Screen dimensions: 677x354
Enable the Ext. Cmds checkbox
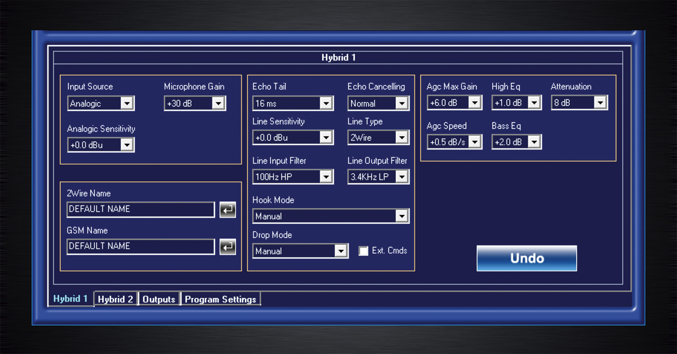pos(363,251)
